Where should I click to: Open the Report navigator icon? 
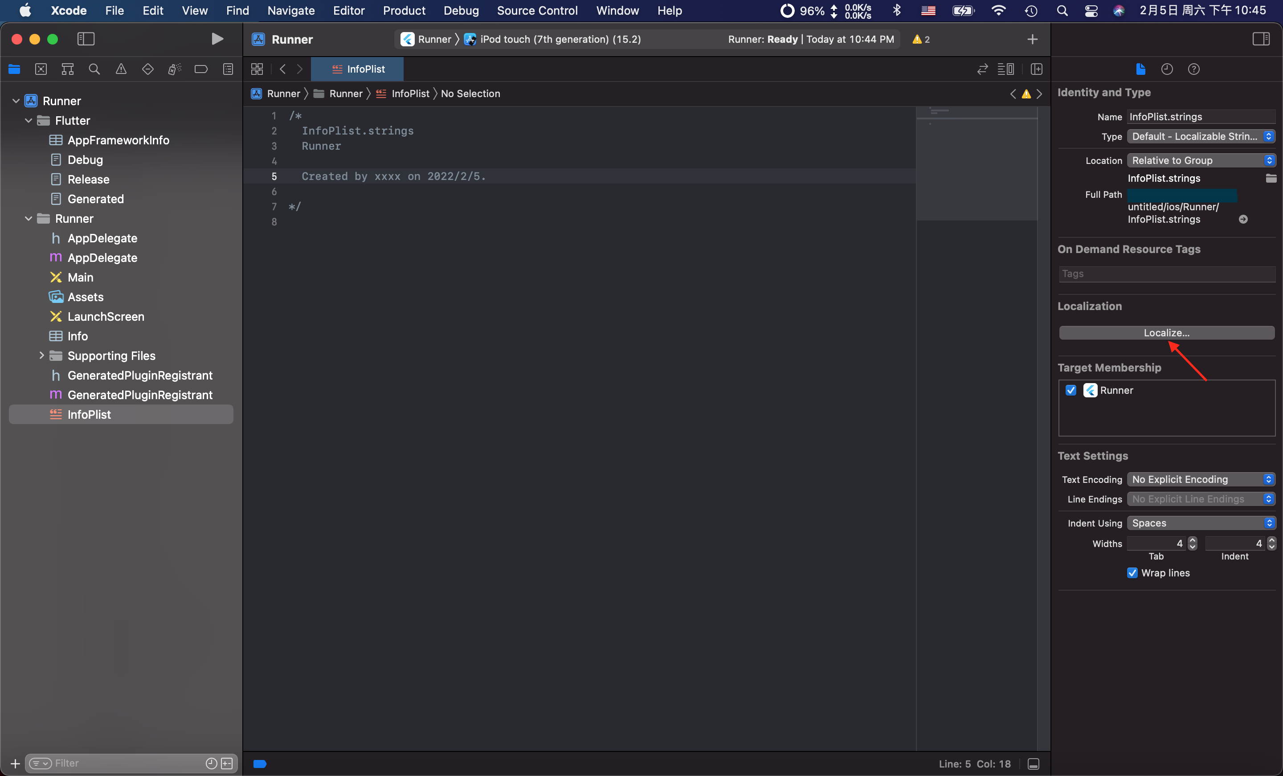coord(228,69)
